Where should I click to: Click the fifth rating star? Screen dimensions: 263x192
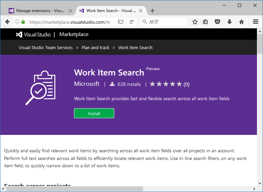click(179, 84)
